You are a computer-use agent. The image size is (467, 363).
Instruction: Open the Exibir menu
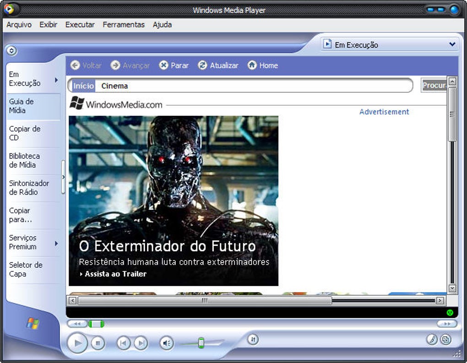pyautogui.click(x=48, y=25)
